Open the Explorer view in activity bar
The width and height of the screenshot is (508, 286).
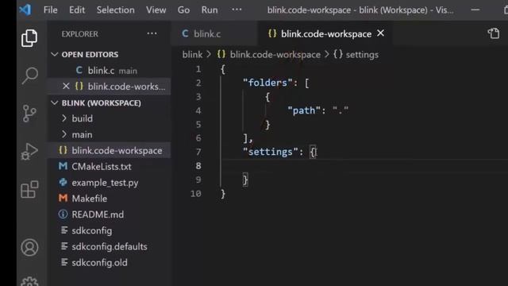pos(29,38)
